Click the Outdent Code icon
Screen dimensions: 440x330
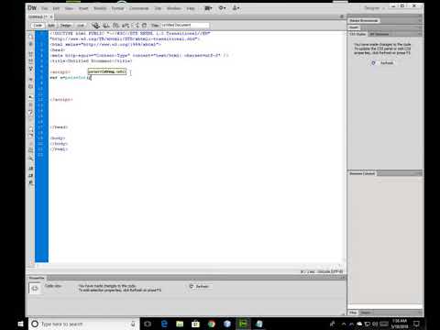tap(30, 175)
